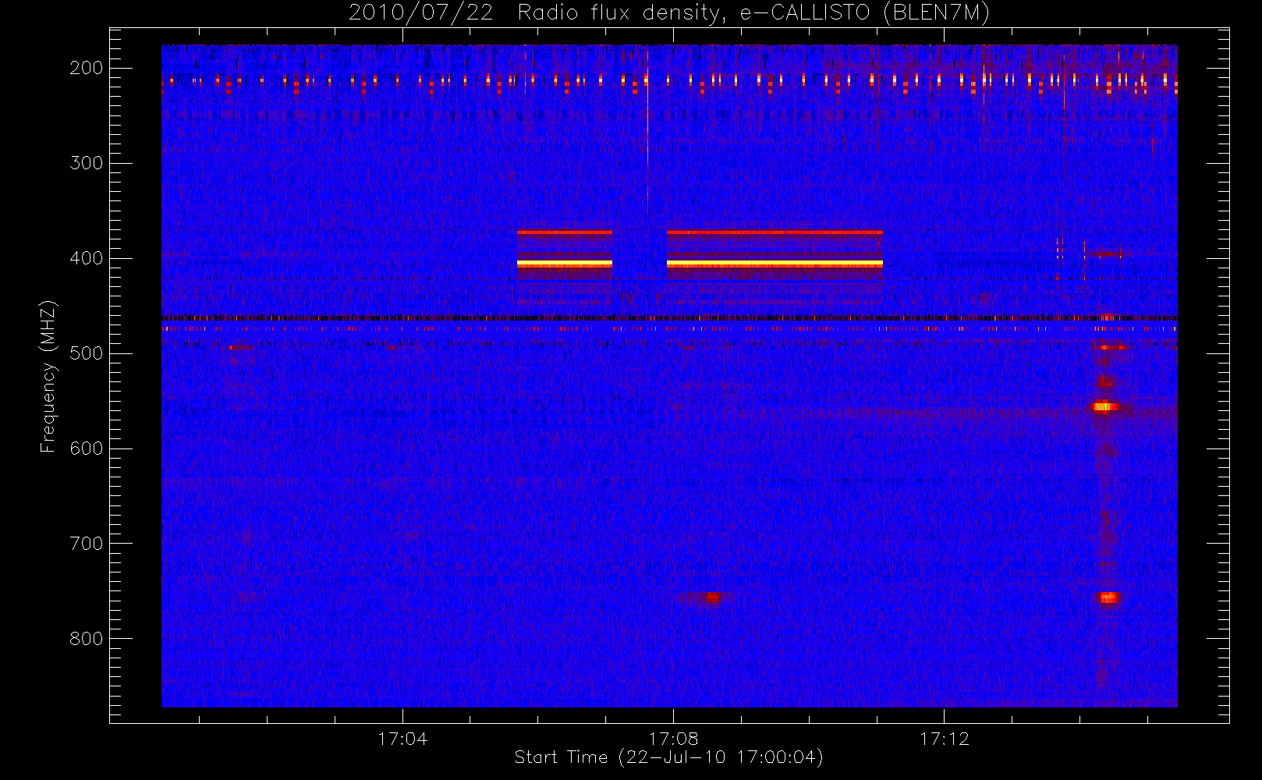Screen dimensions: 1262x780
Task: Click the 700 frequency tick label
Action: click(86, 544)
